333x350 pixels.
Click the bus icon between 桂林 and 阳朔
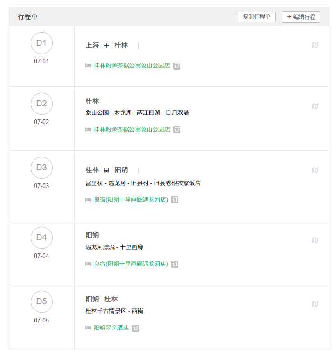(x=107, y=170)
